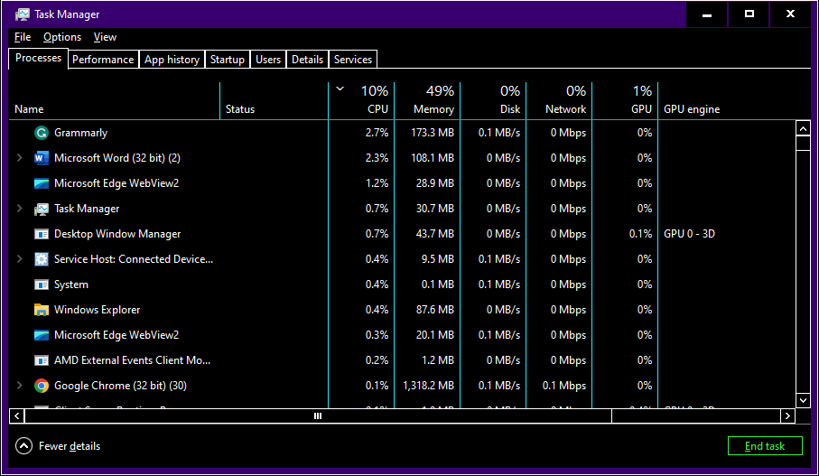
Task: Expand the Task Manager process group
Action: (x=19, y=209)
